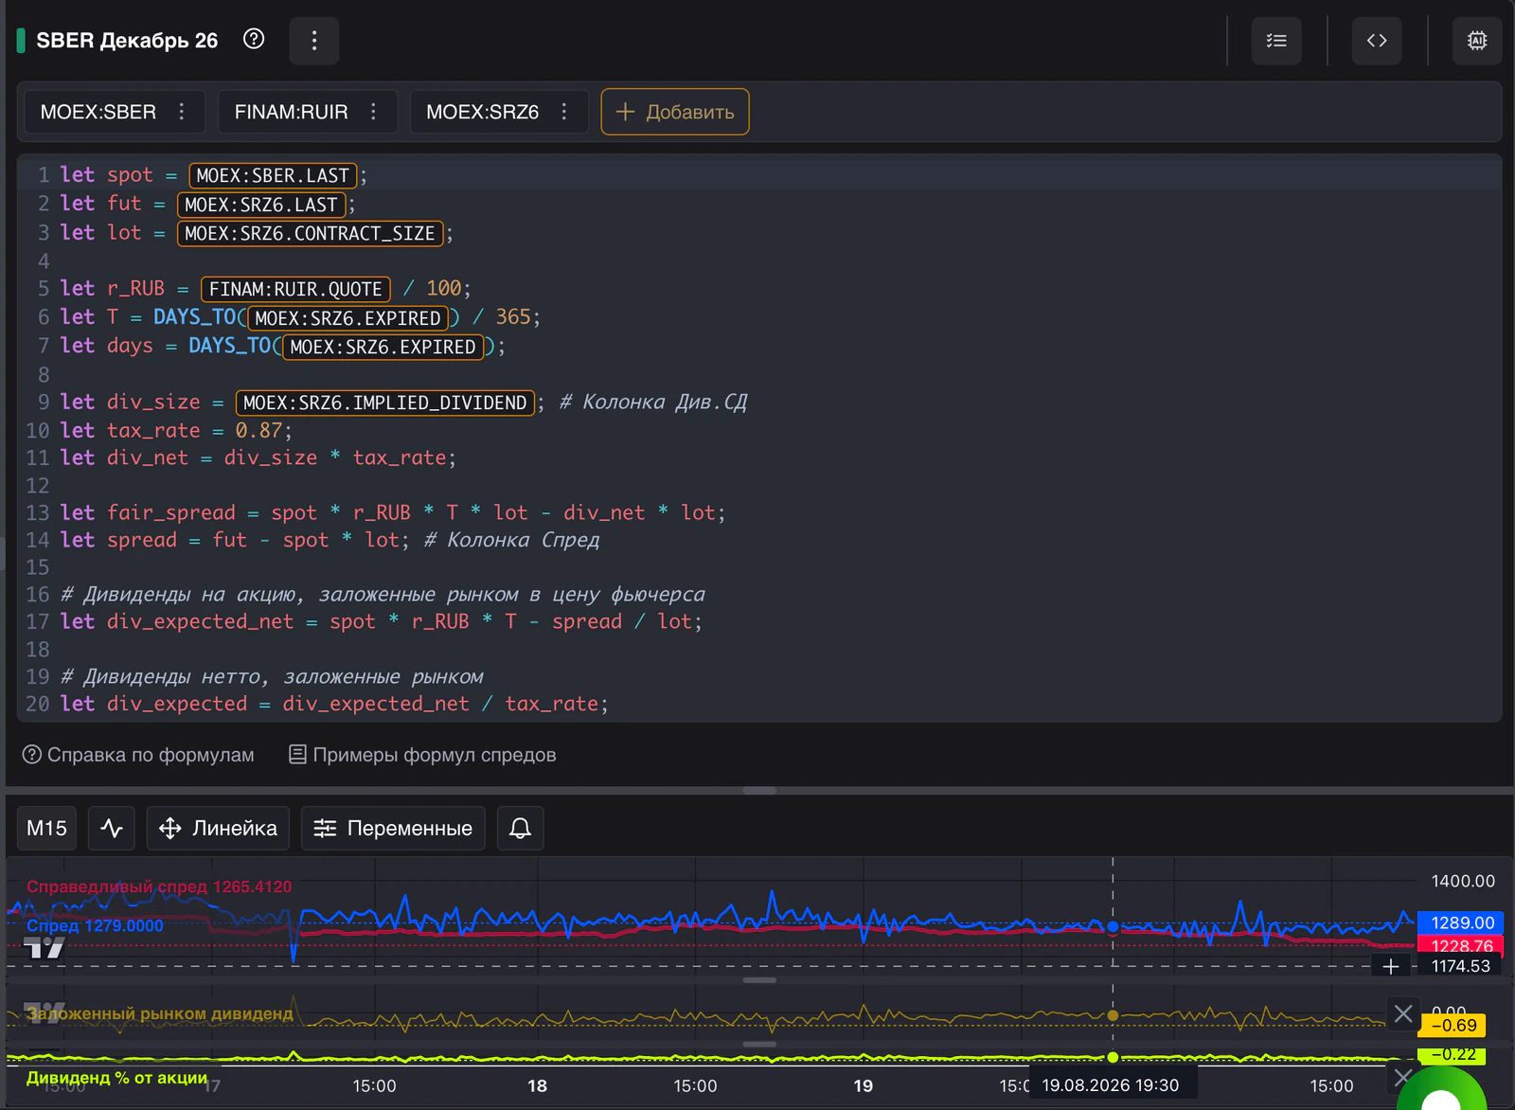Click the MOEX:SRZ6.CONTRACT_SIZE token in line 3
Image resolution: width=1515 pixels, height=1110 pixels.
click(x=310, y=233)
